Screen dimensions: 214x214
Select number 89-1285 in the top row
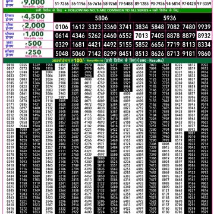coord(141,4)
